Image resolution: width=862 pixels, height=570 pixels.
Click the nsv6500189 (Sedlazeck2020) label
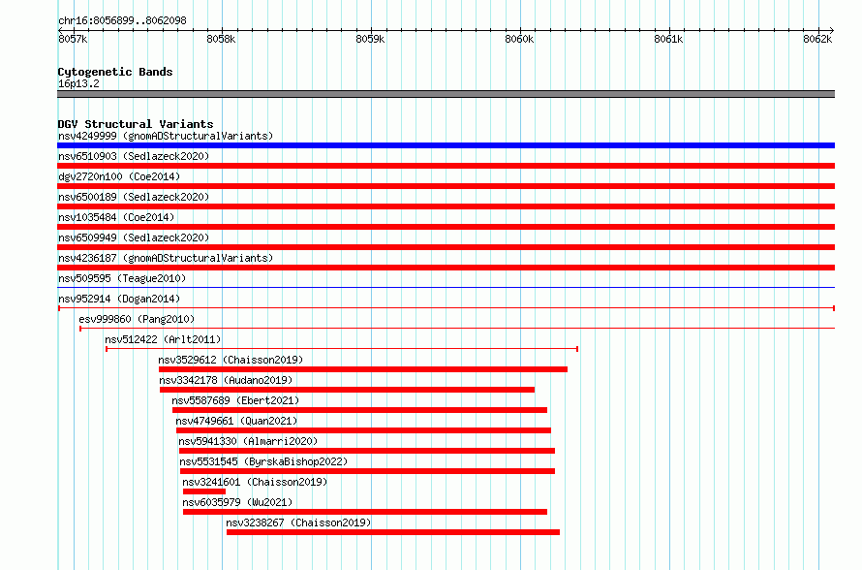[x=134, y=197]
